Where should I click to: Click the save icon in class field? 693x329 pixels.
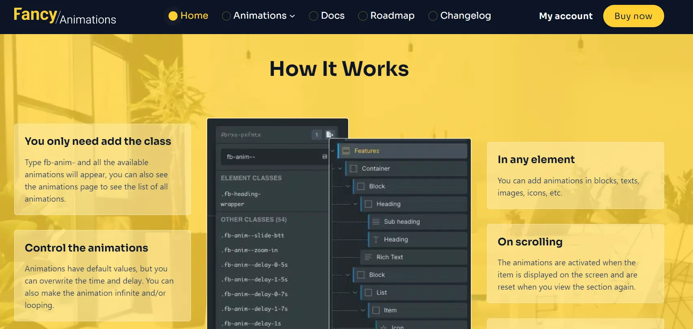click(325, 157)
